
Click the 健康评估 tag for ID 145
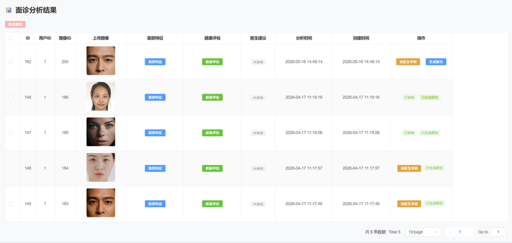(212, 204)
